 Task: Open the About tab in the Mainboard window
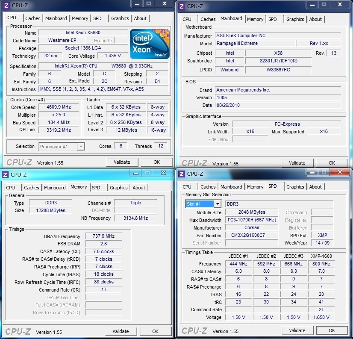point(315,19)
